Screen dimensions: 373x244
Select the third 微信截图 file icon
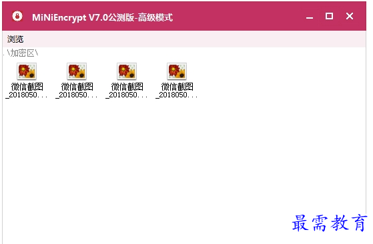(127, 71)
